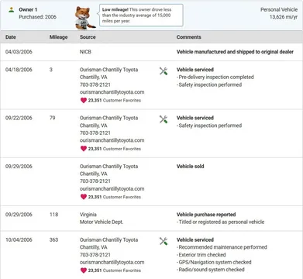Click 703-378-2121 phone in 10/04/2006 row
Image resolution: width=303 pixels, height=279 pixels.
[95, 255]
